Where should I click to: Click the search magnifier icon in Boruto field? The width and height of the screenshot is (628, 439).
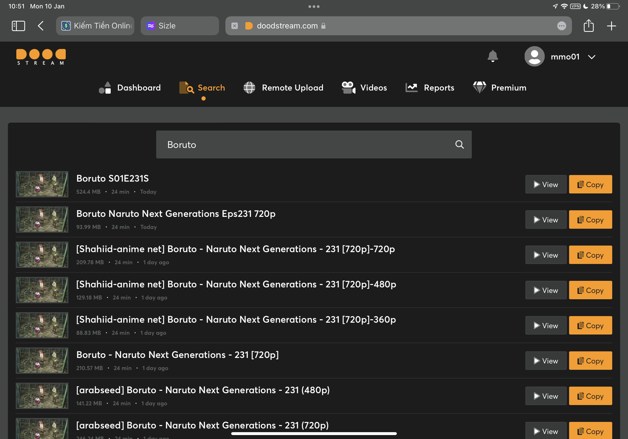459,144
